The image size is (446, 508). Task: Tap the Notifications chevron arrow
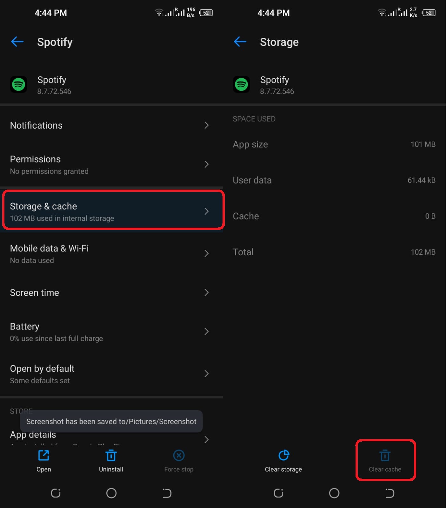point(207,125)
